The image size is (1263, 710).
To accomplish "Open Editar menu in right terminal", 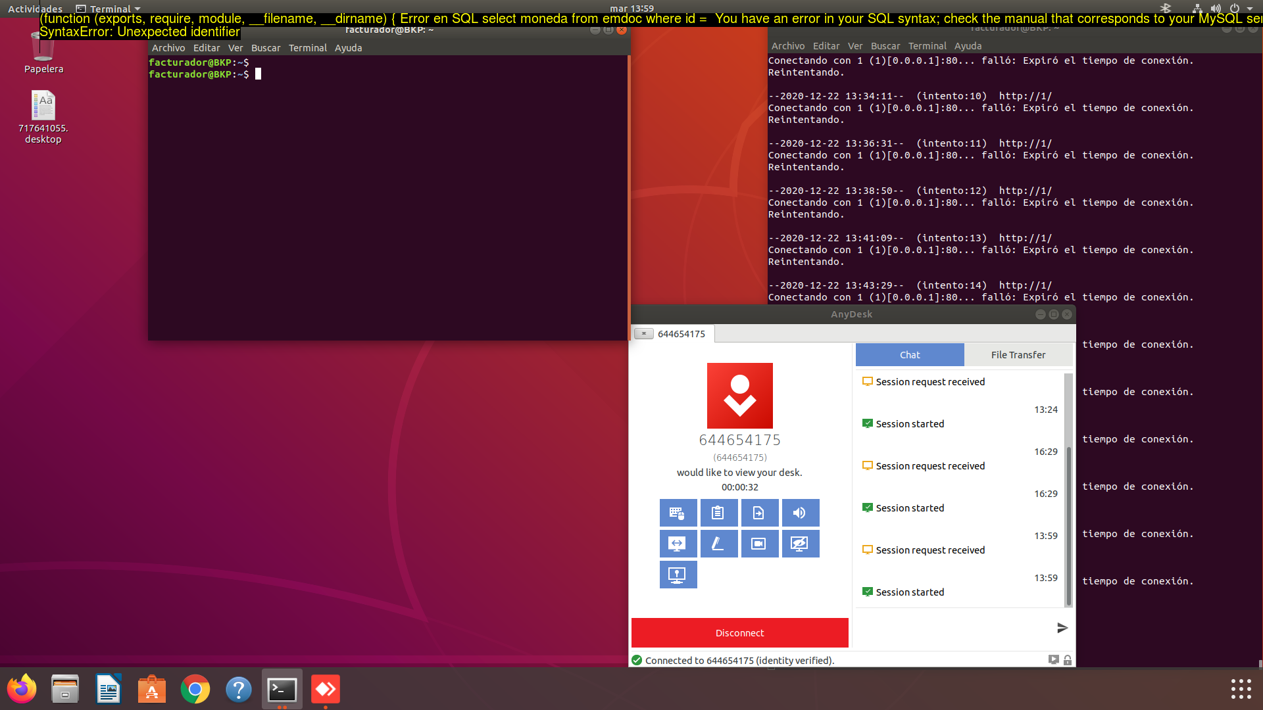I will click(x=826, y=46).
